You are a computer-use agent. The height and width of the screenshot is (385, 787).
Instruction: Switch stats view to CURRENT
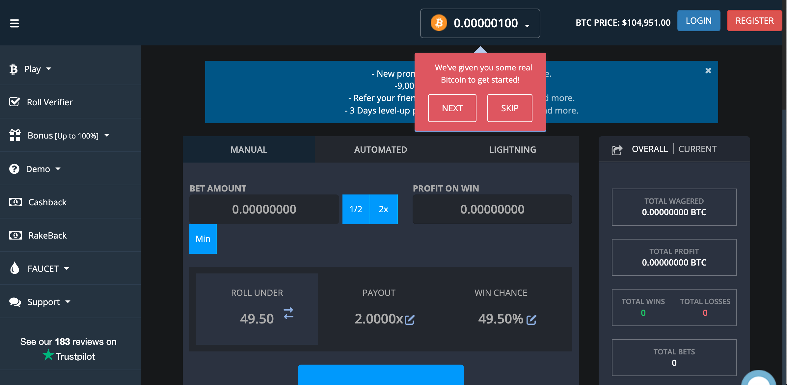[697, 149]
